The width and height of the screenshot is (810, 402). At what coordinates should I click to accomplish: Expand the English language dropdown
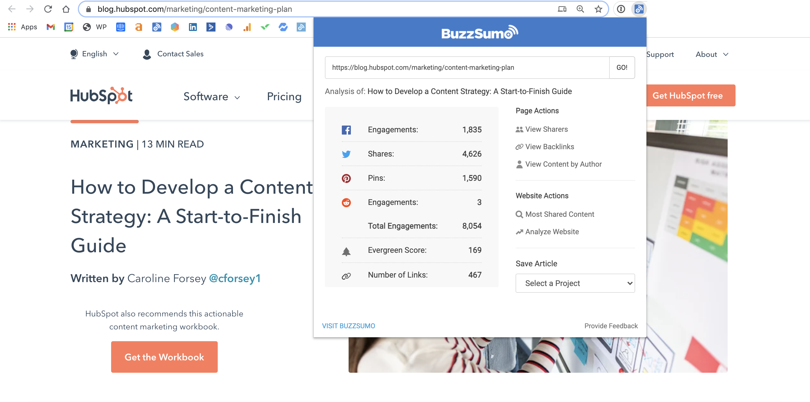(94, 54)
